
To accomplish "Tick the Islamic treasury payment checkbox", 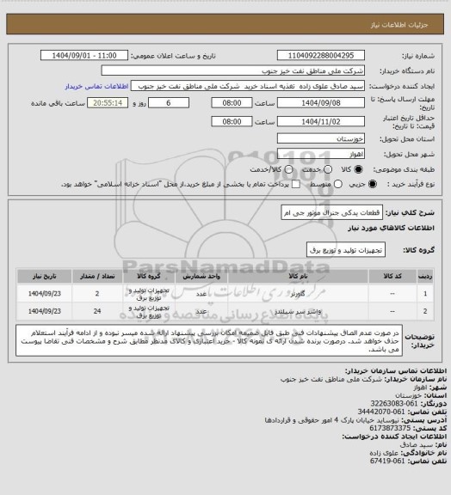I will coord(296,184).
